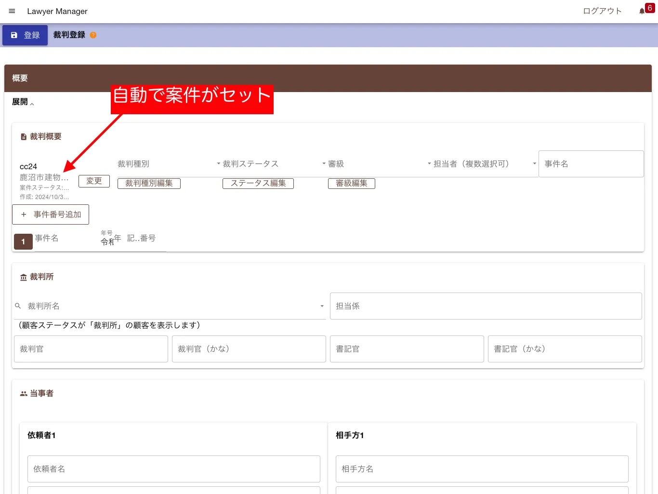Click the 担当係 input field
Screen dimensions: 658x494
coord(486,306)
